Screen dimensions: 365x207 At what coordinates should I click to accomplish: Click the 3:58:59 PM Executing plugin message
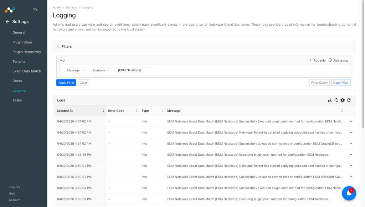click(248, 199)
